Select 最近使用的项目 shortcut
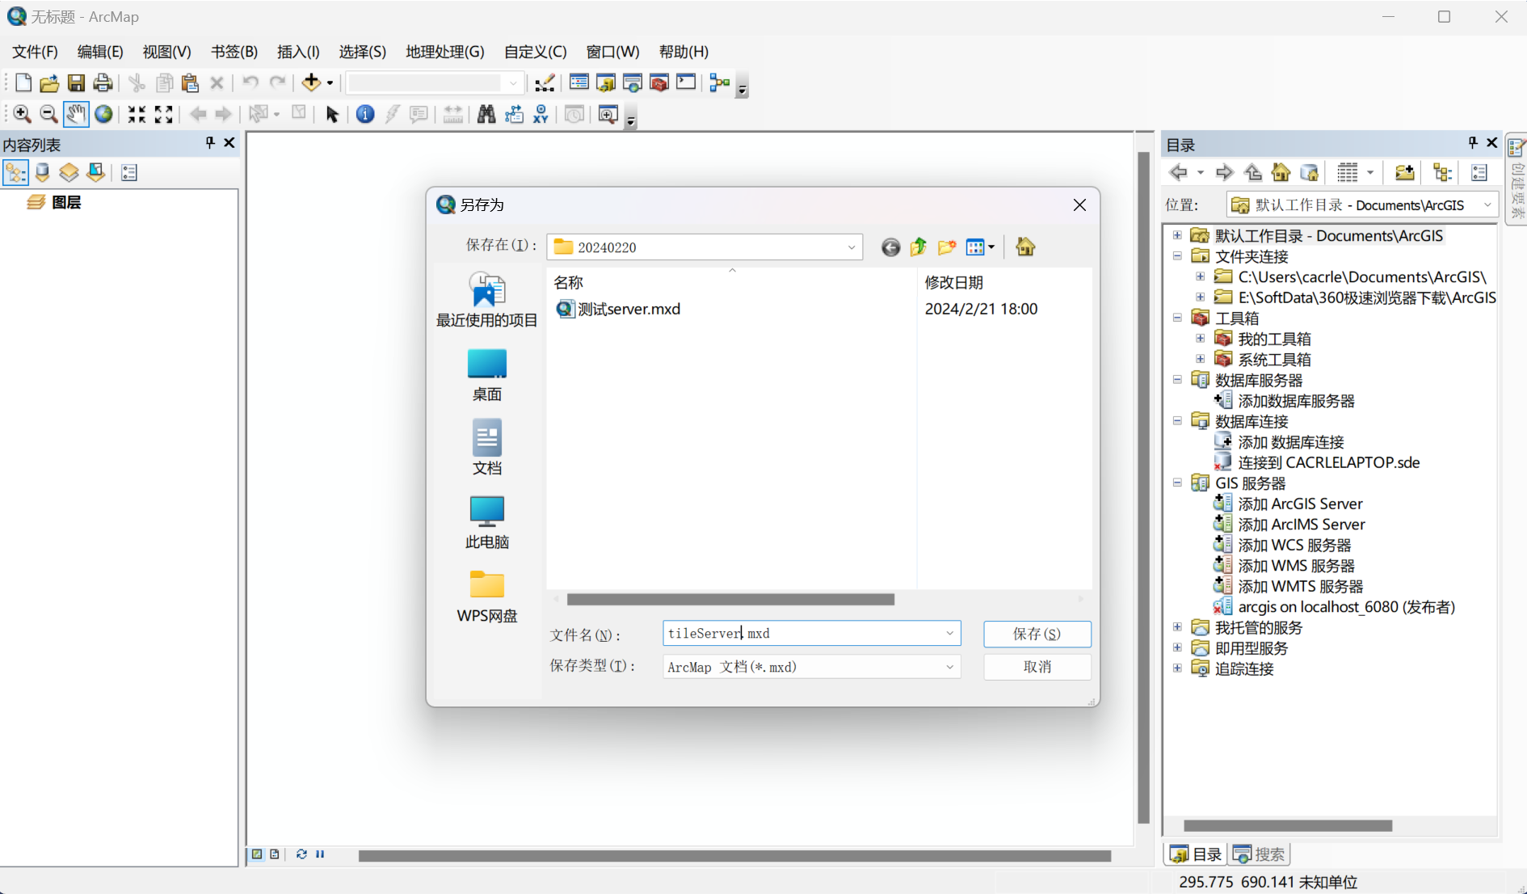The image size is (1527, 894). pos(487,301)
